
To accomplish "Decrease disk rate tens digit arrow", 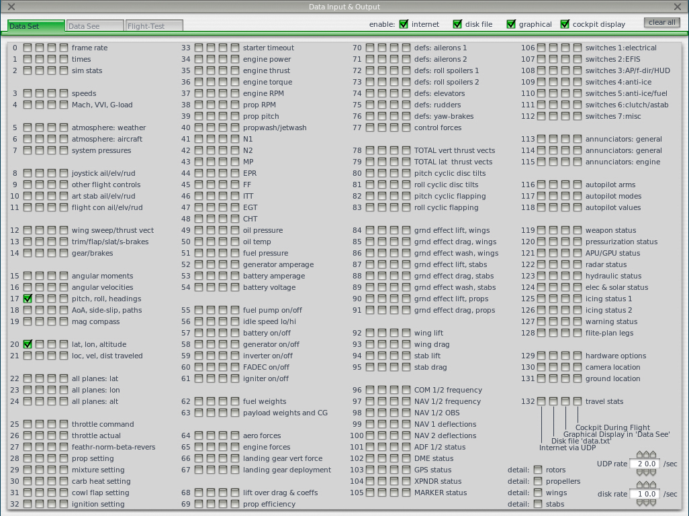I will pyautogui.click(x=640, y=503).
